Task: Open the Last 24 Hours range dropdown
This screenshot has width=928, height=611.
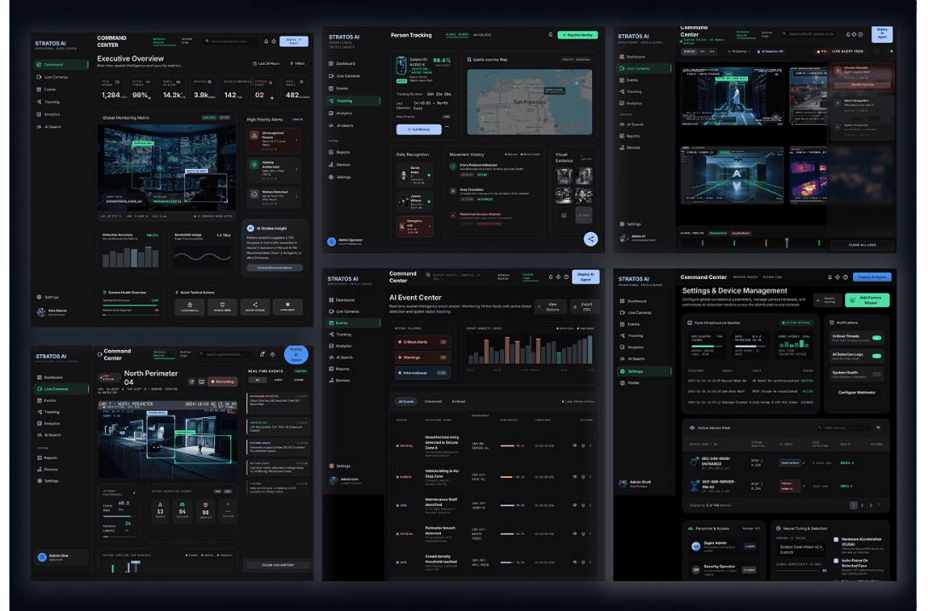Action: coord(266,63)
